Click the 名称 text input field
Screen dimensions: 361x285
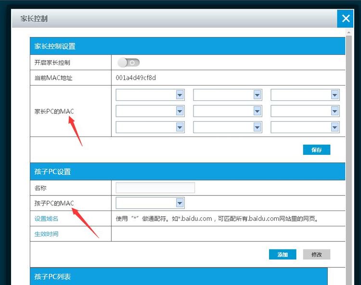click(155, 187)
